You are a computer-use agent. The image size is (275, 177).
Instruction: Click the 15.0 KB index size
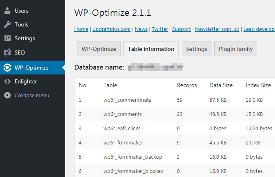click(254, 114)
